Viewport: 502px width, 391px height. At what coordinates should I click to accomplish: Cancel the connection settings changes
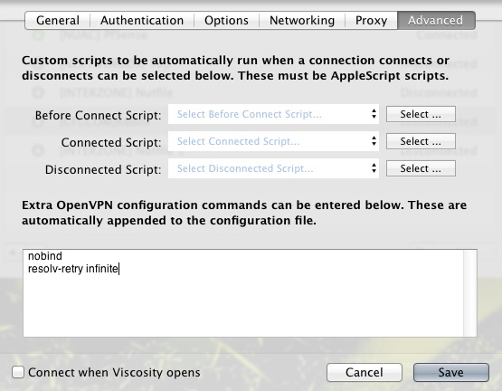[x=365, y=372]
